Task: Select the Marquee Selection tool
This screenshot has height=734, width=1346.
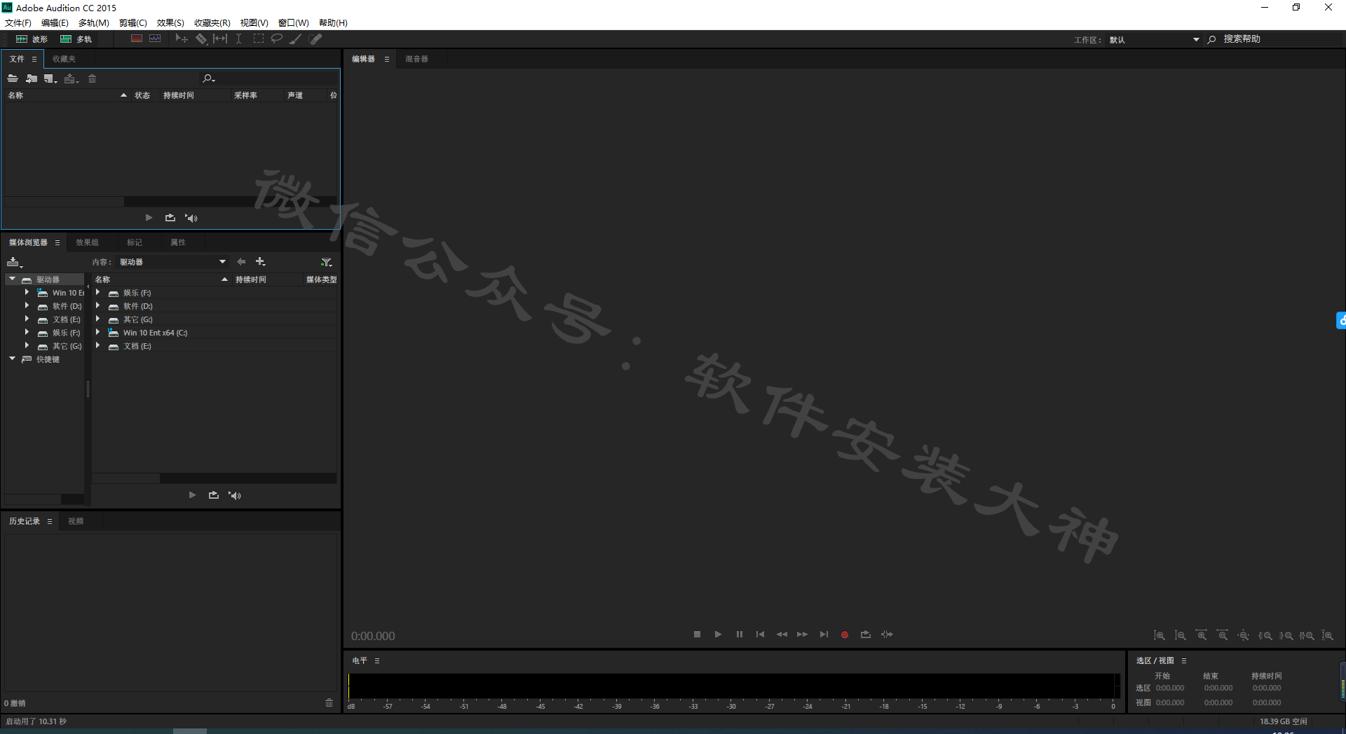Action: pos(259,39)
